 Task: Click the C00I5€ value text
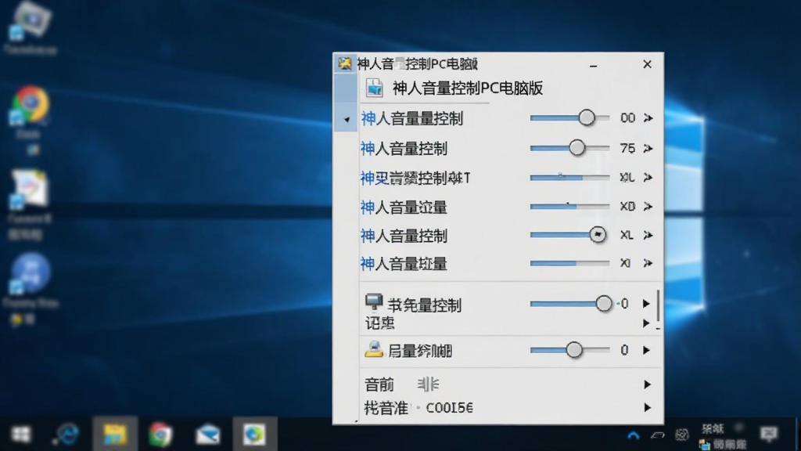[x=450, y=408]
